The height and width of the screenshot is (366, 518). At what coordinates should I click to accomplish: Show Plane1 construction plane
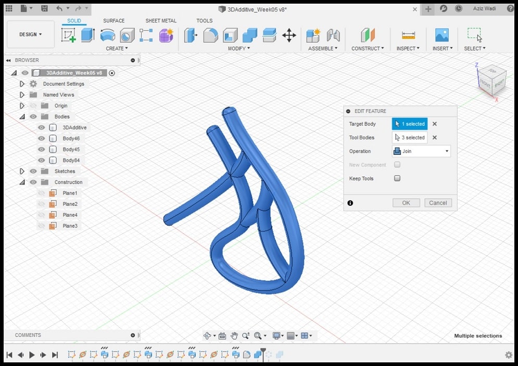click(x=41, y=193)
